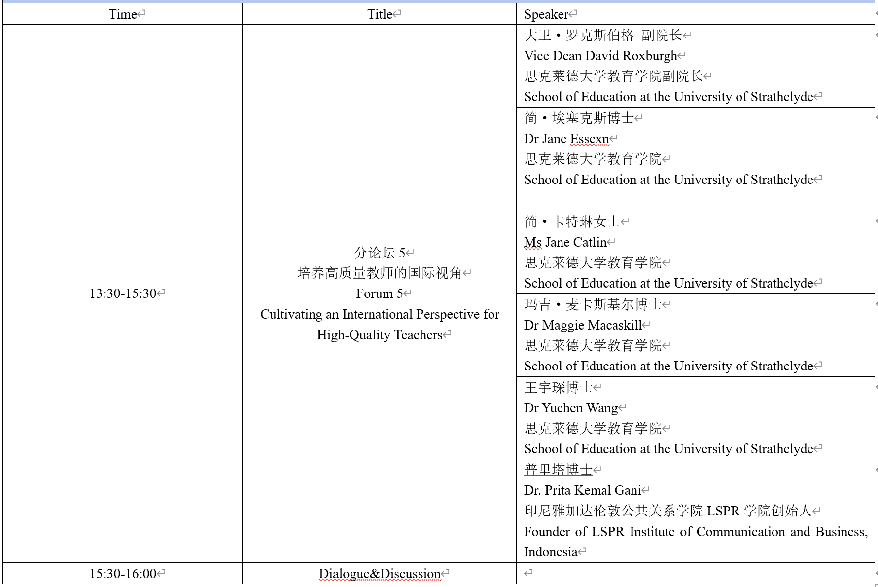The height and width of the screenshot is (587, 878).
Task: Click 'Cultivating an International Perspective for' line
Action: click(x=380, y=314)
